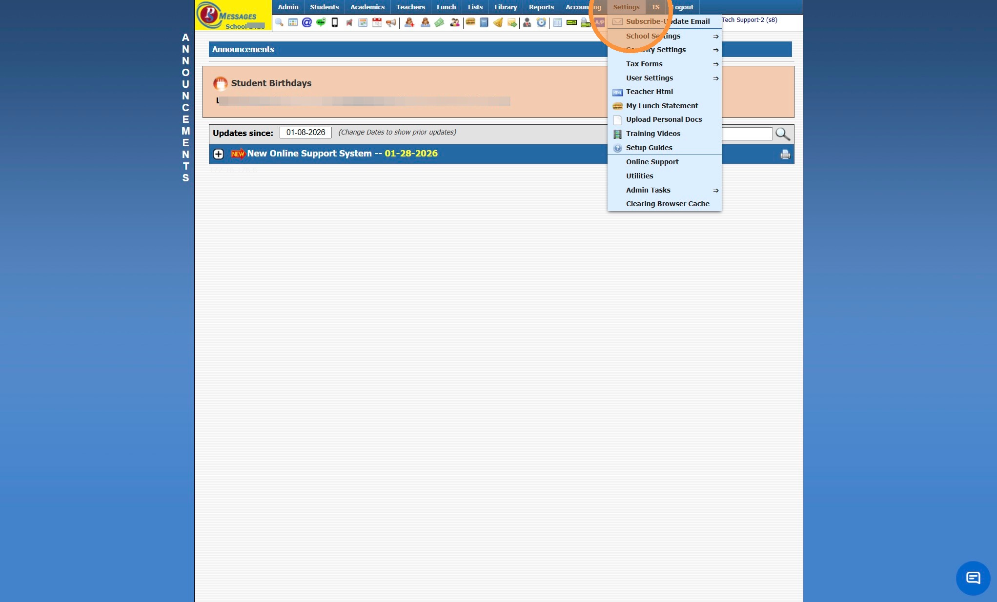Click the alarm clock toolbar icon
This screenshot has height=602, width=997.
[541, 22]
